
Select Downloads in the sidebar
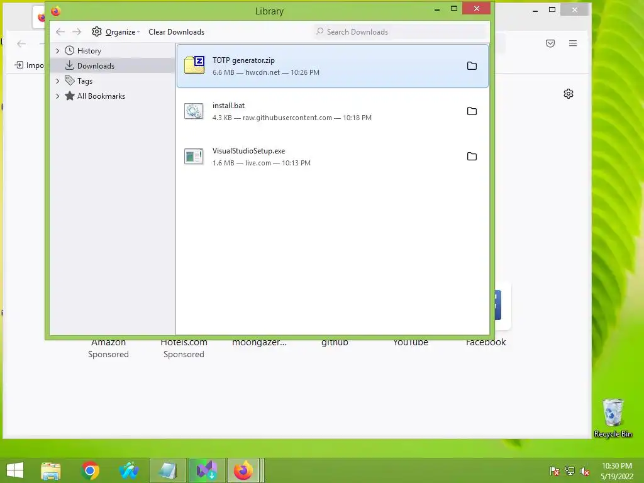click(96, 65)
